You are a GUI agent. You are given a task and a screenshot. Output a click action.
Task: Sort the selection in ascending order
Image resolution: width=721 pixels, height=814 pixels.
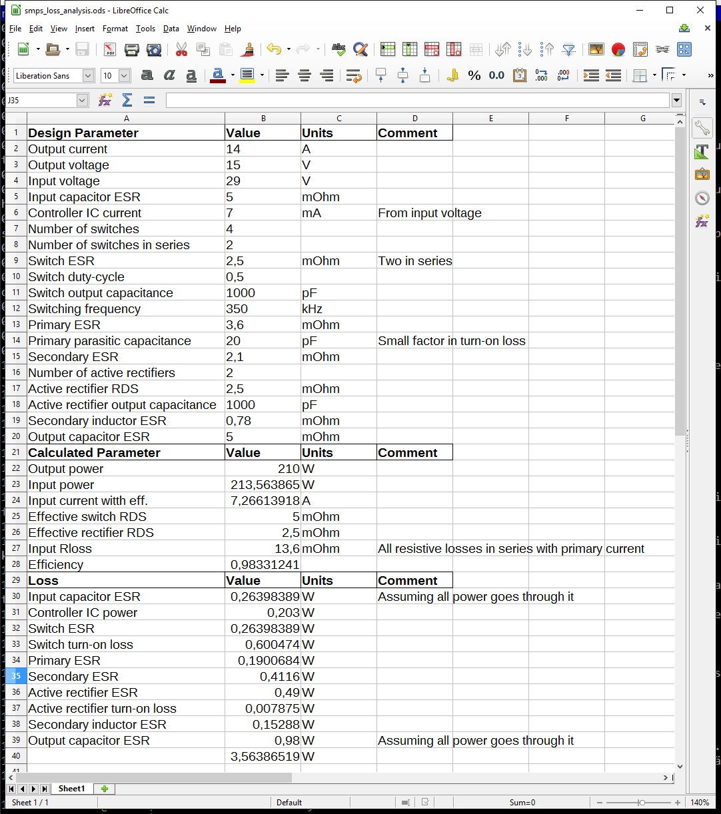525,49
